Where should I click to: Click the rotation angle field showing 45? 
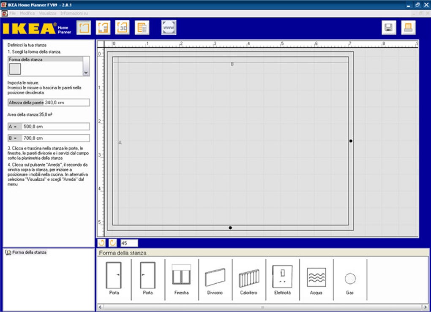click(x=129, y=243)
